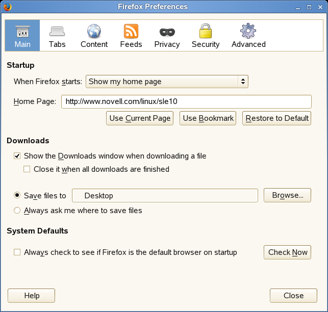Click Use Bookmark button
The height and width of the screenshot is (312, 328).
click(208, 118)
